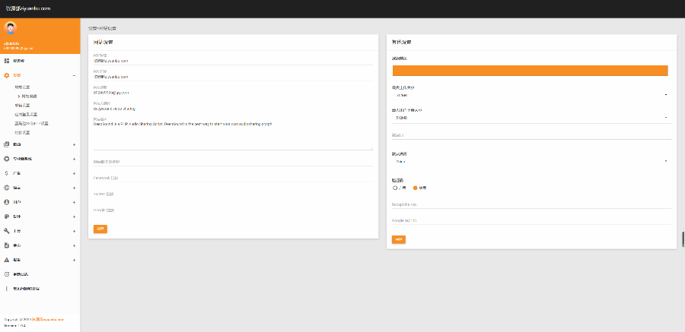Click the orange settings gear icon
The image size is (685, 332).
[x=7, y=76]
